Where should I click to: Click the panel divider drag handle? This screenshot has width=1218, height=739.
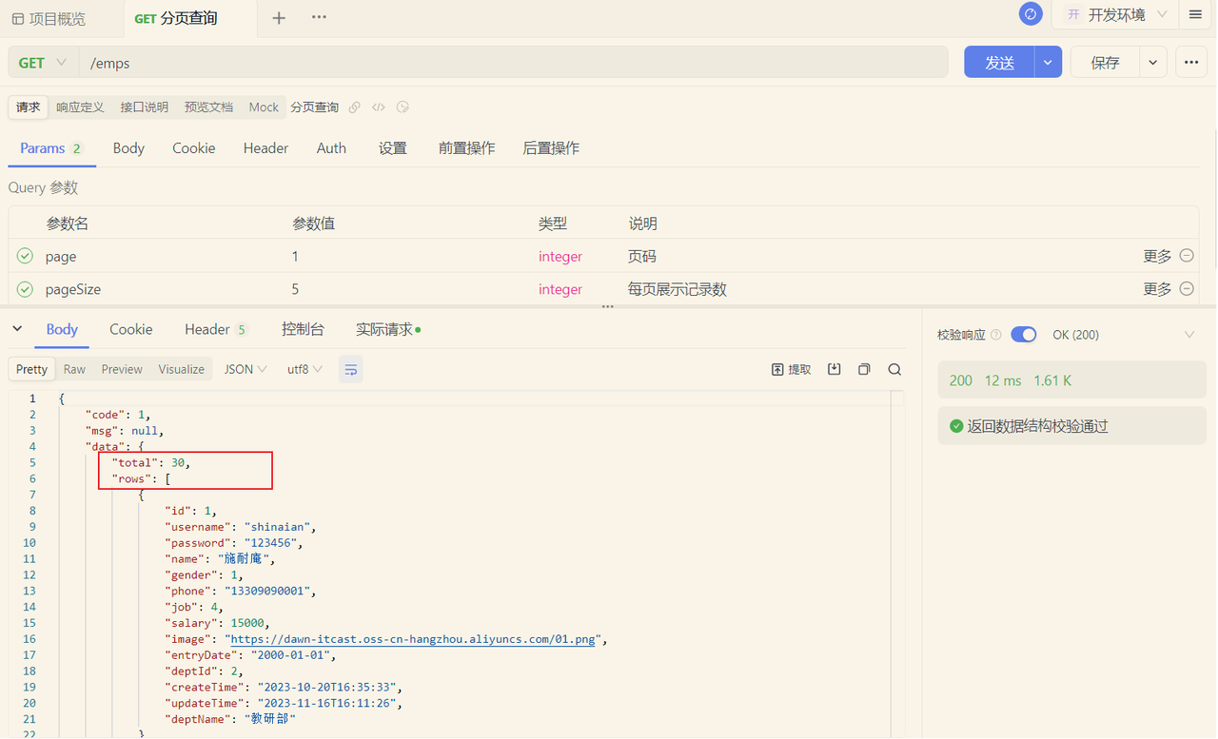608,307
